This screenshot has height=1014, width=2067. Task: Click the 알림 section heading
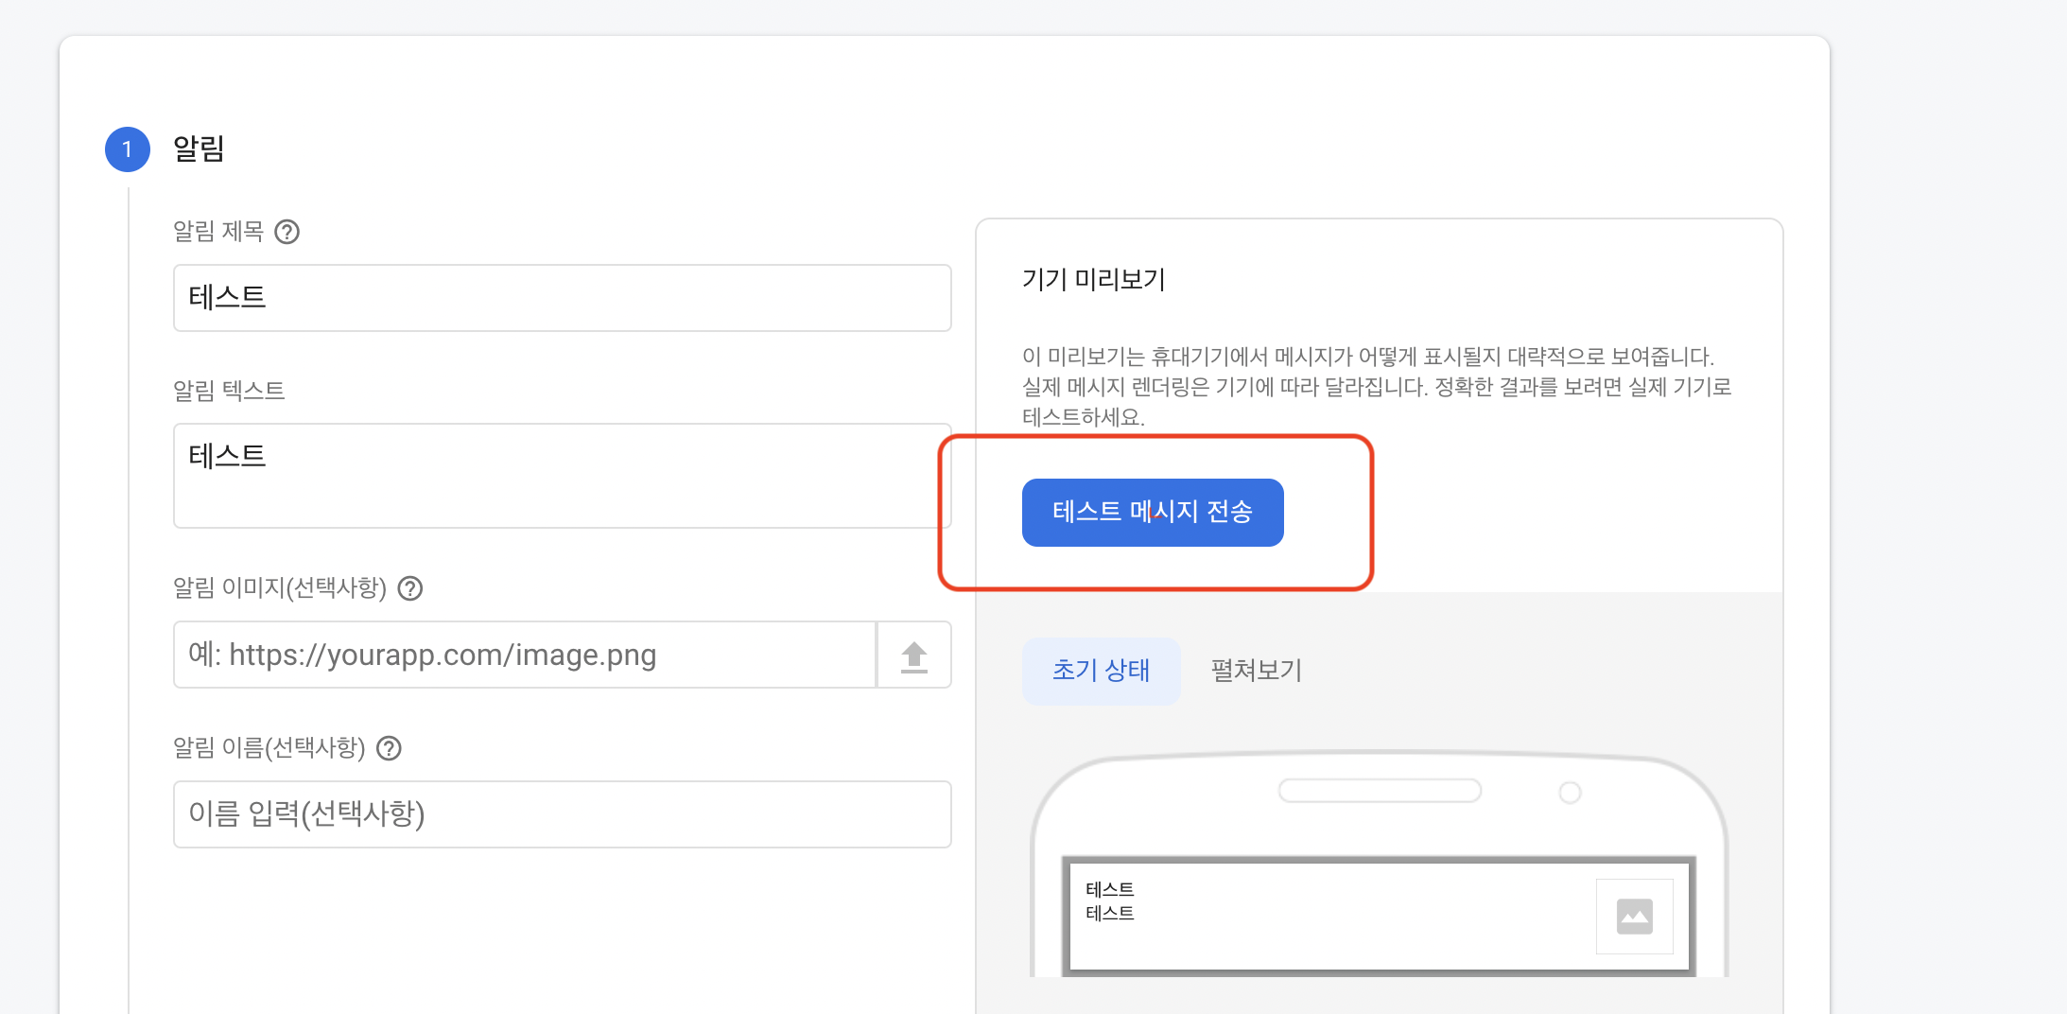coord(199,149)
